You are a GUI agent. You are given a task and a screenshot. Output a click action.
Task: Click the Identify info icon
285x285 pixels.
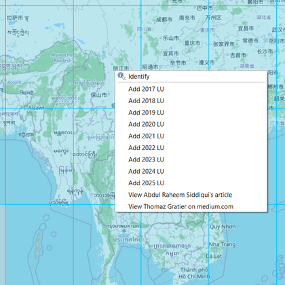coord(121,76)
